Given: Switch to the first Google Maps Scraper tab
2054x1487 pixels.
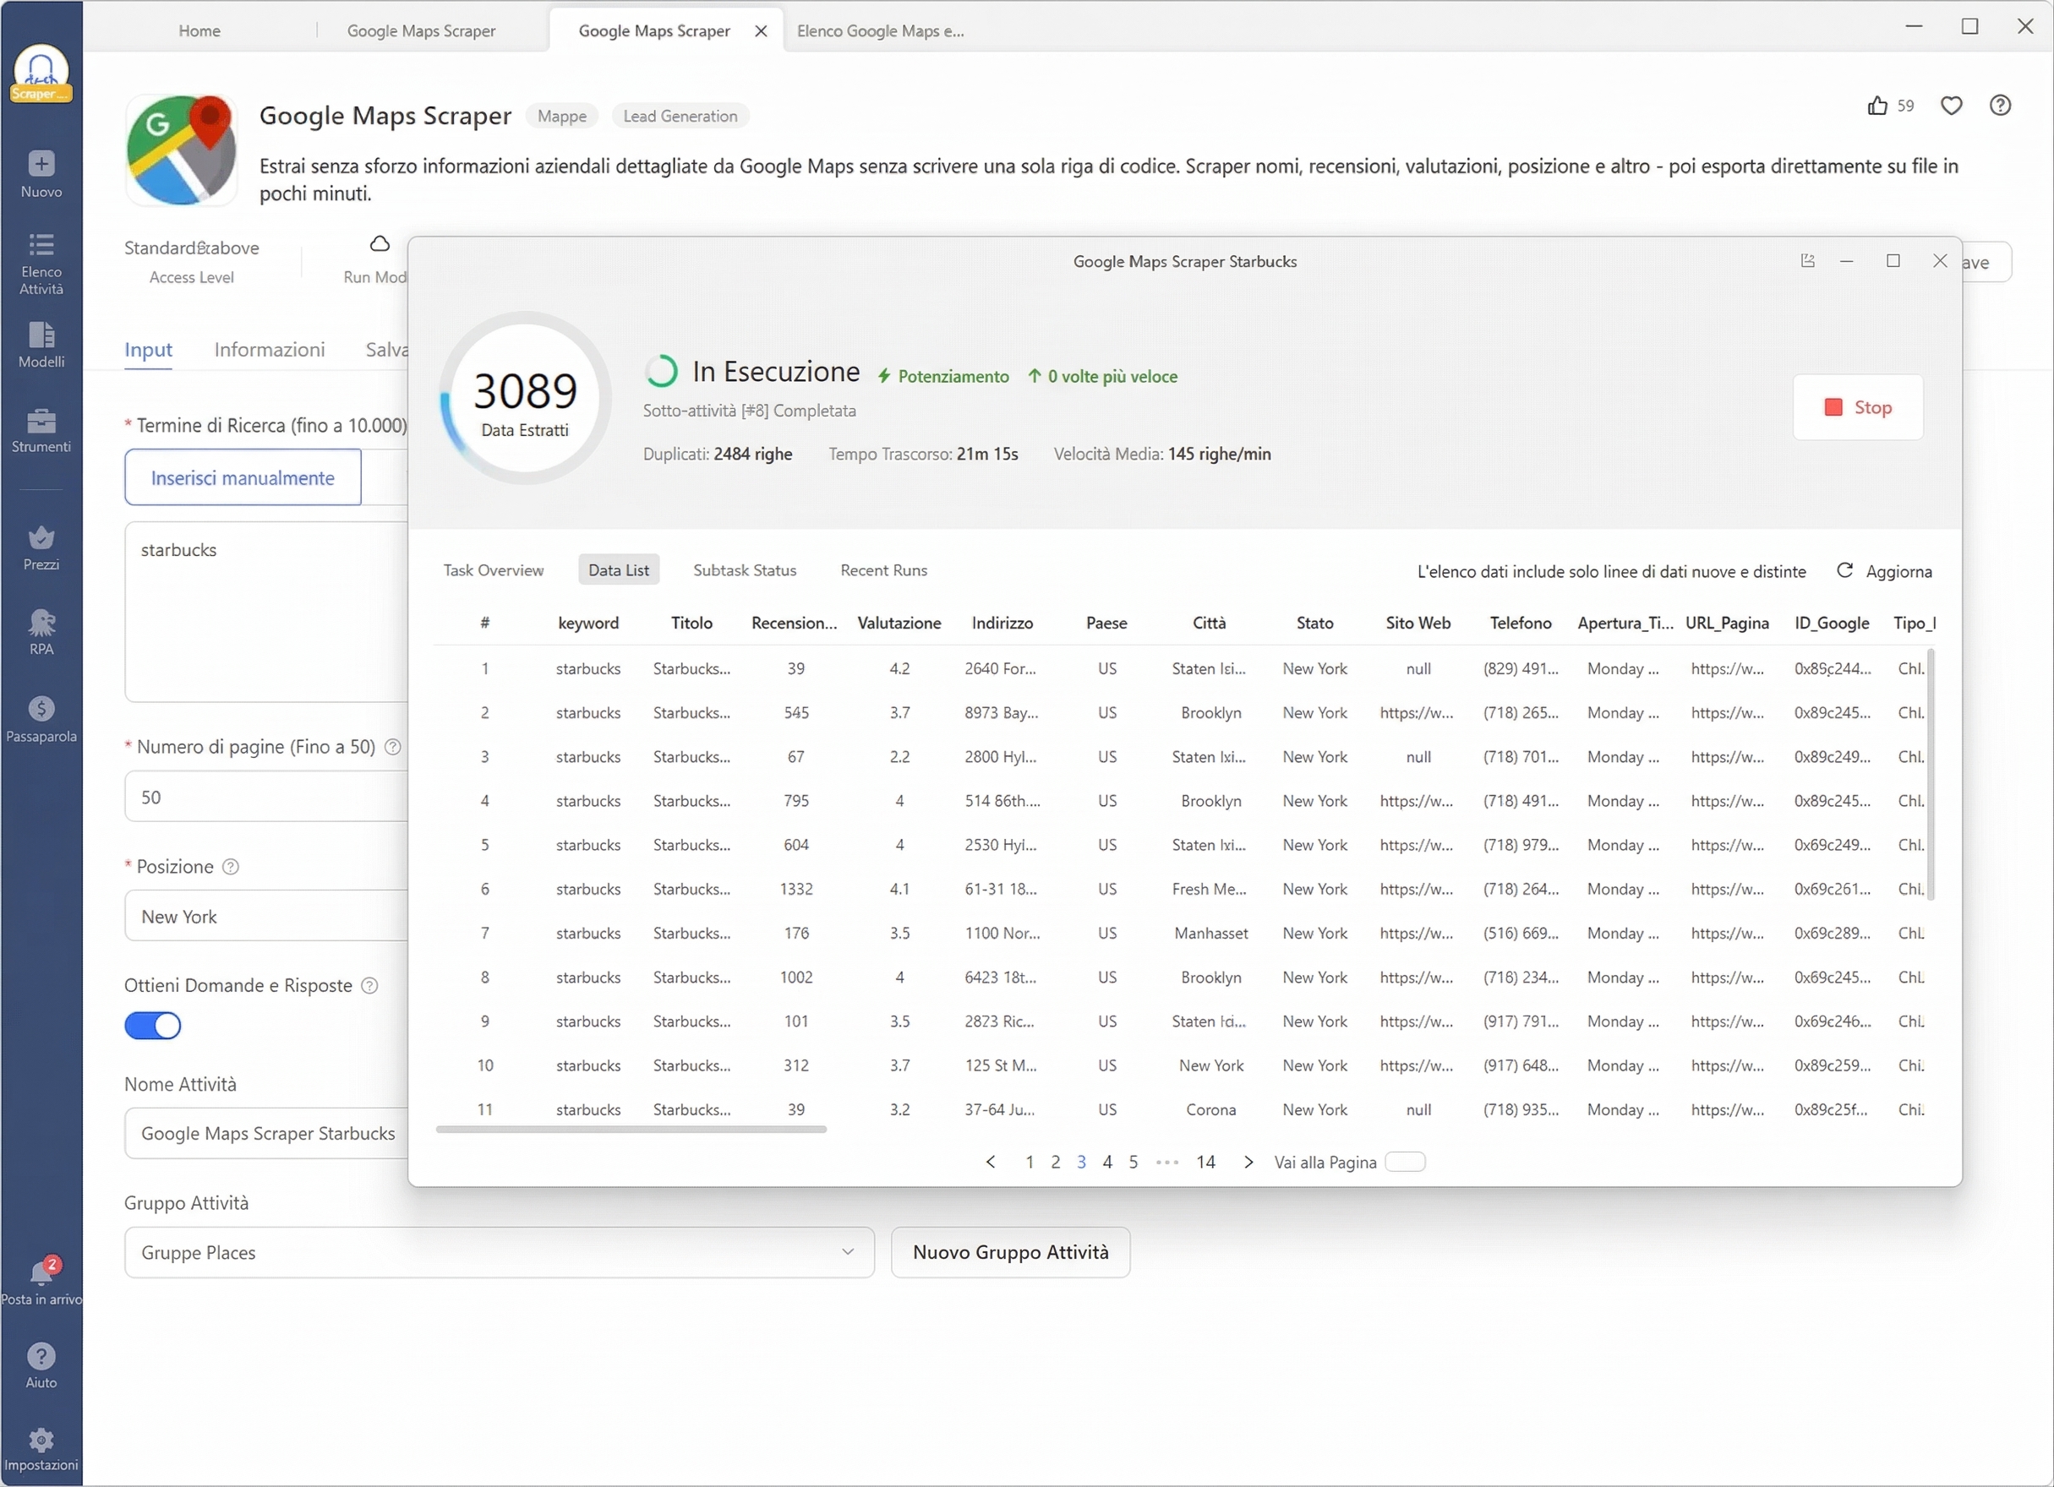Looking at the screenshot, I should pyautogui.click(x=421, y=30).
